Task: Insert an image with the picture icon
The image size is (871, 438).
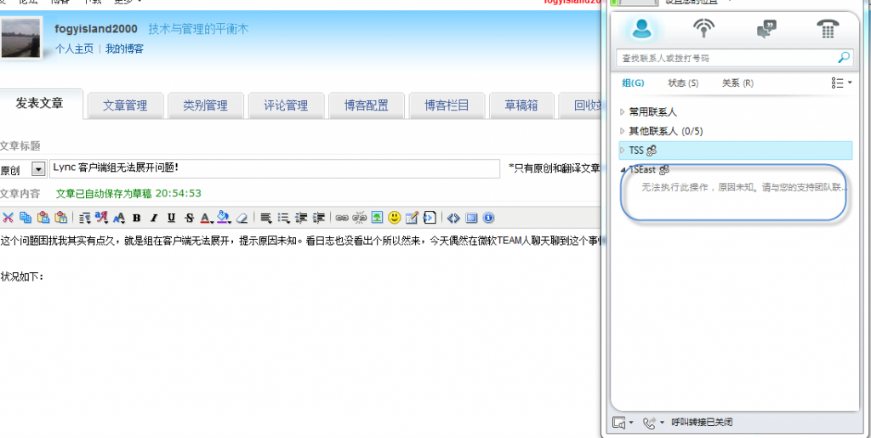Action: click(x=377, y=218)
